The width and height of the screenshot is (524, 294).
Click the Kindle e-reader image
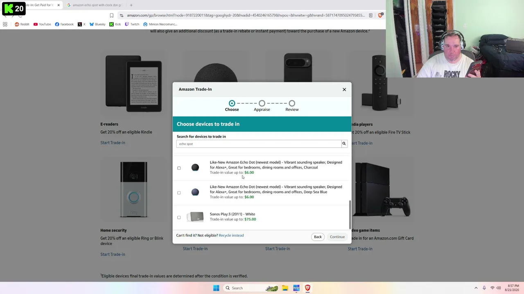click(133, 84)
